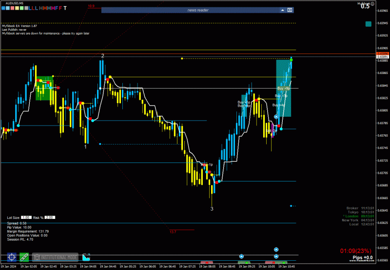Viewport: 390px width, 270px height.
Task: Click the 'Session P/L: 4.70' text
Action: 20,239
